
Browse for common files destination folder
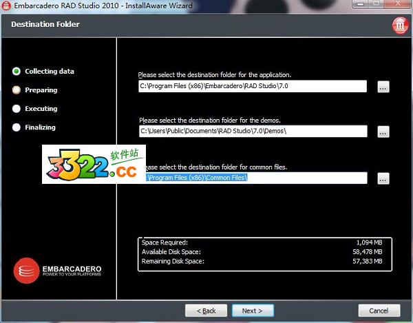(383, 178)
